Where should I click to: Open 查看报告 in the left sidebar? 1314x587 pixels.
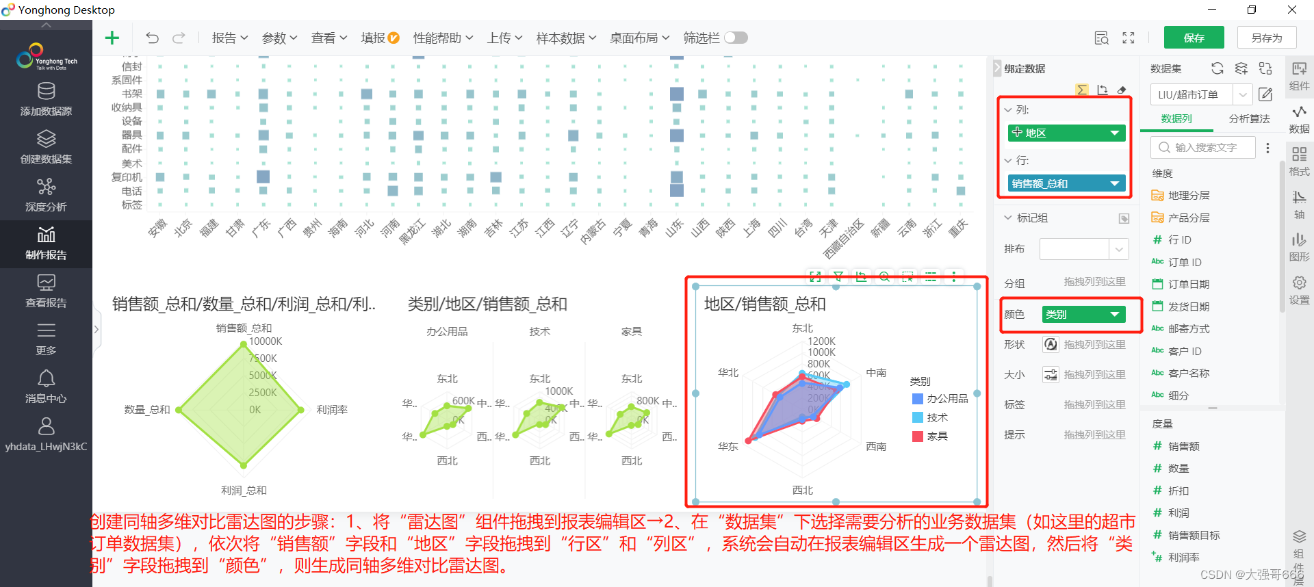(46, 291)
